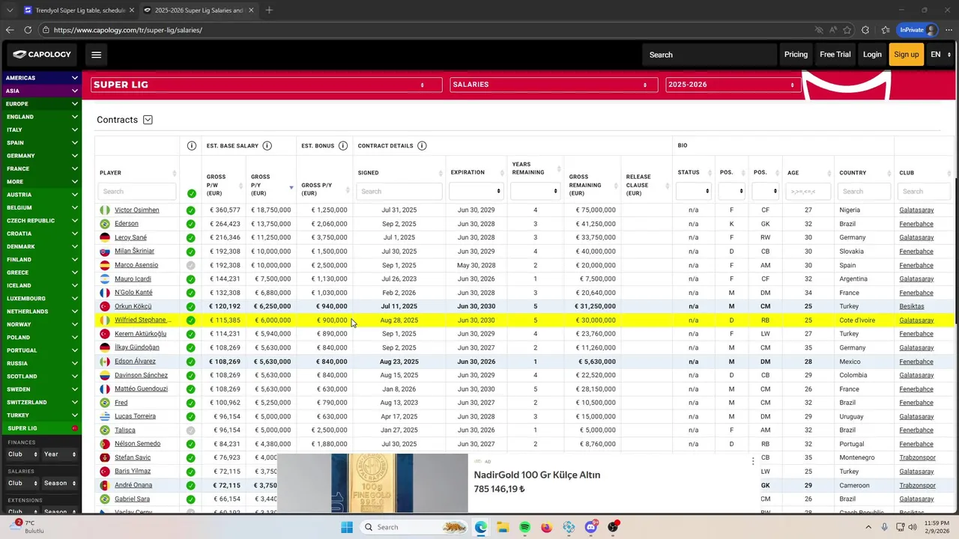Image resolution: width=959 pixels, height=539 pixels.
Task: Click the Capology logo
Action: click(42, 55)
